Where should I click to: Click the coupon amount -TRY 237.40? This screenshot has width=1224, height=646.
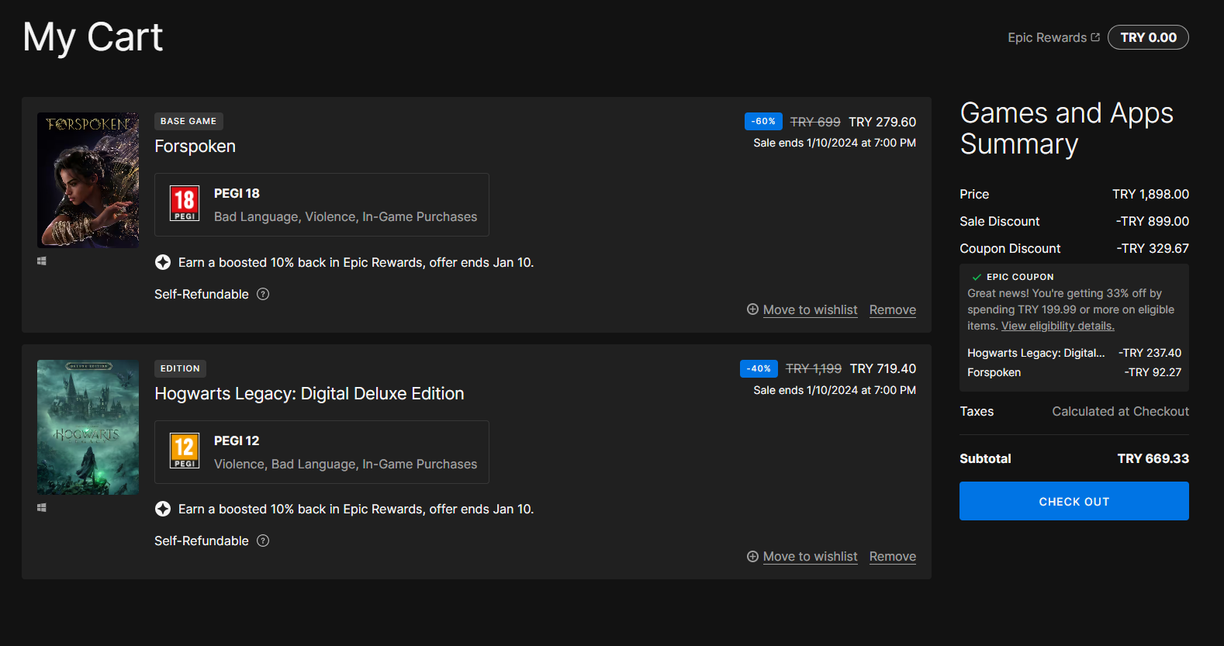[1150, 353]
